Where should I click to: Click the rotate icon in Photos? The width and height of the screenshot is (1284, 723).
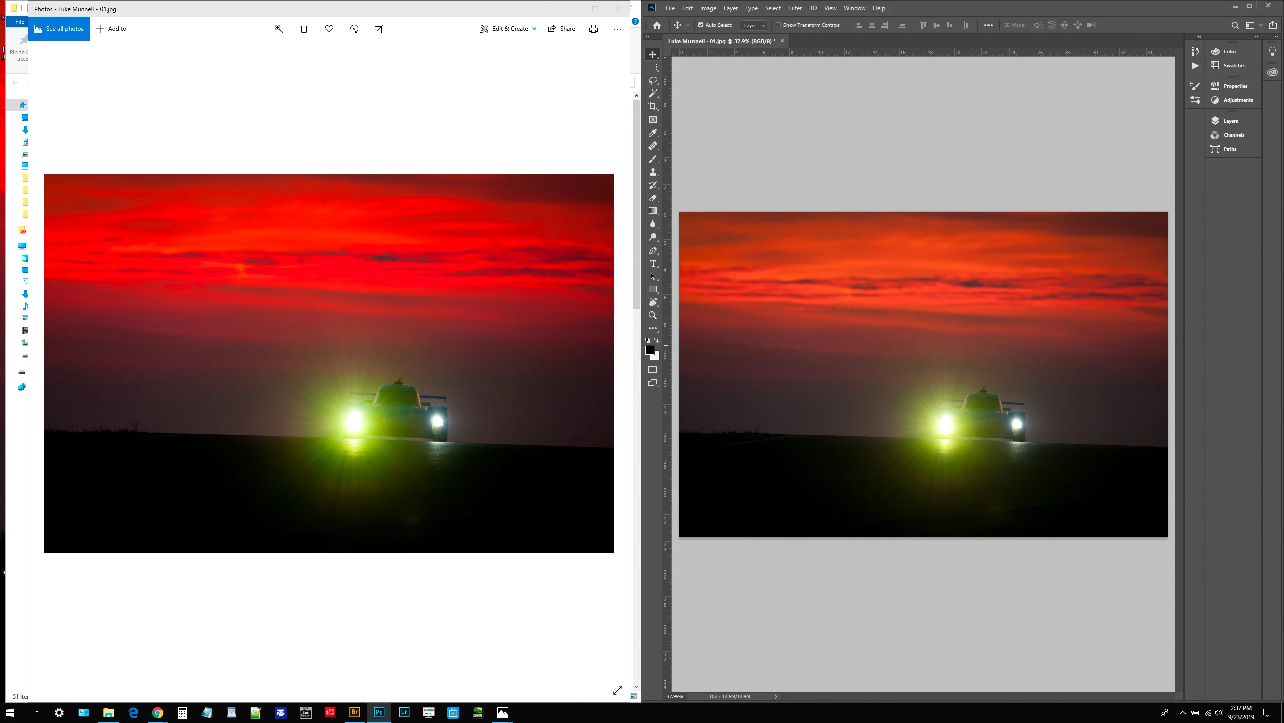click(354, 29)
